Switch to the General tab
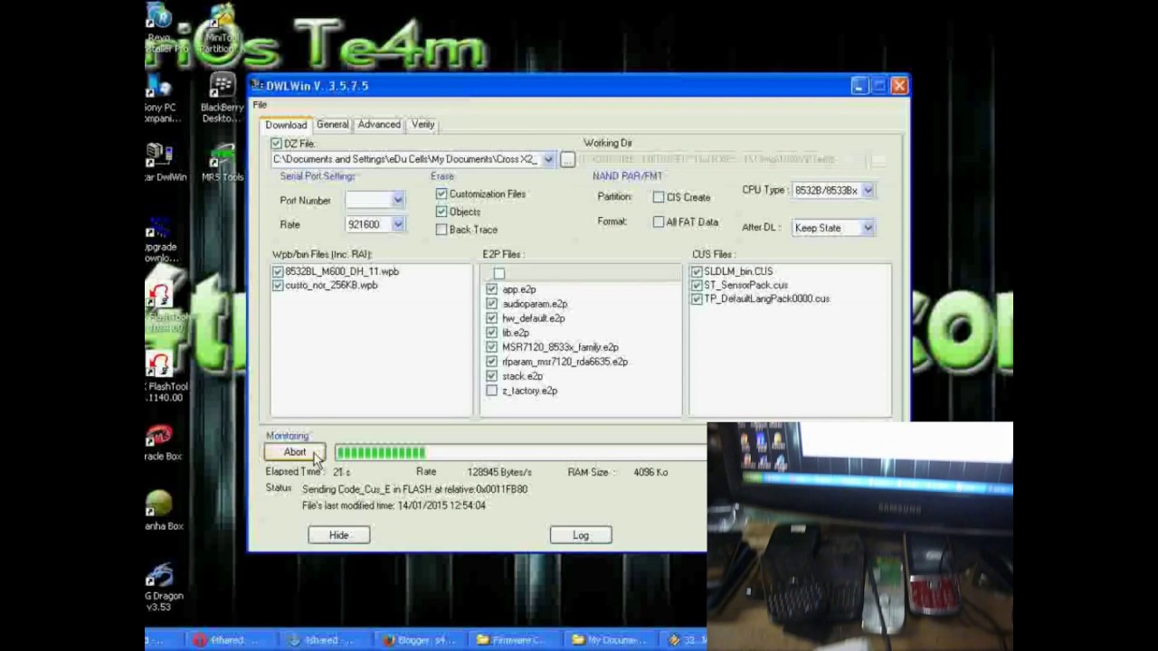This screenshot has width=1158, height=651. coord(332,125)
